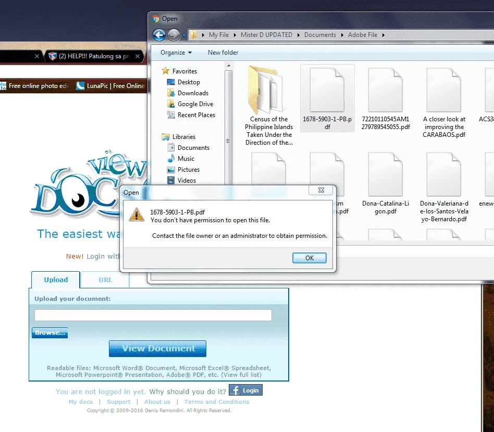
Task: Click the Pictures library icon
Action: pyautogui.click(x=171, y=170)
